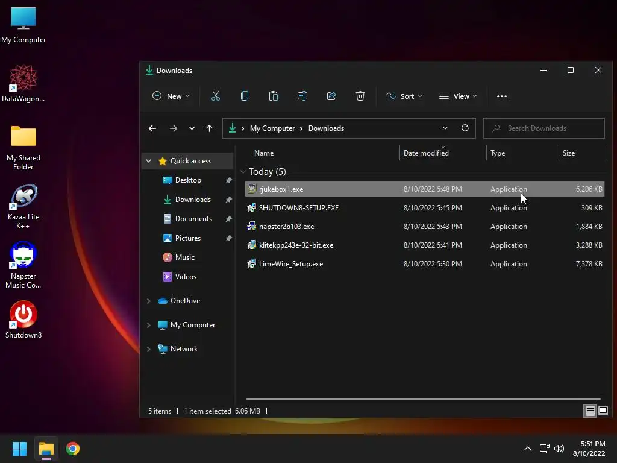Select LimeWire_Setup.exe file
The width and height of the screenshot is (617, 463).
(x=425, y=264)
